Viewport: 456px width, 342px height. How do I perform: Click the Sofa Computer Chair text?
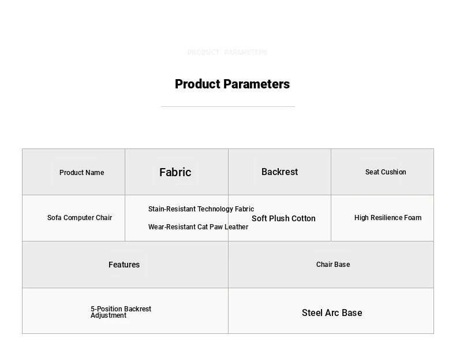pos(80,218)
